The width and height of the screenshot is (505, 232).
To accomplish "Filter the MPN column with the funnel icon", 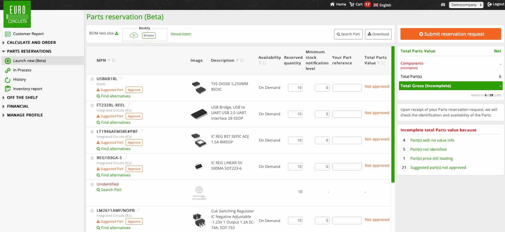I will click(109, 61).
